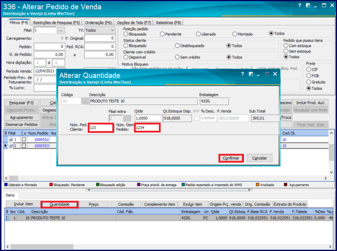Click Orig. Comissão button

pyautogui.click(x=258, y=204)
